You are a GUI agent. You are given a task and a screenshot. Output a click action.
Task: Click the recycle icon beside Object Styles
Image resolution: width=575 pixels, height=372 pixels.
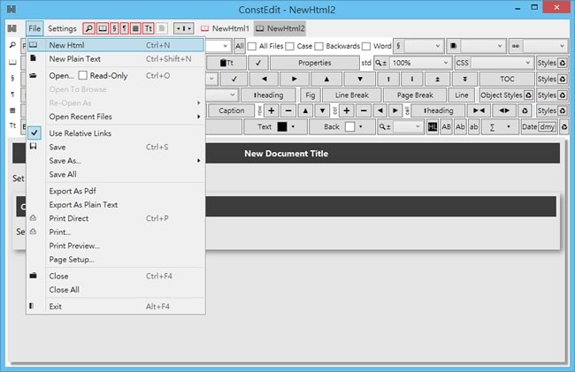click(528, 95)
